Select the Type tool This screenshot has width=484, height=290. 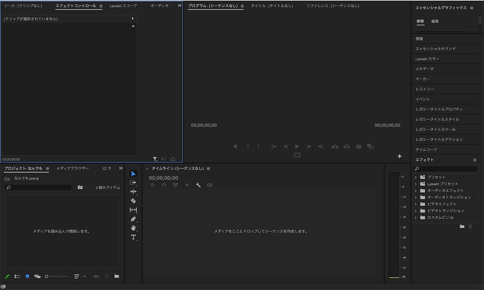133,237
